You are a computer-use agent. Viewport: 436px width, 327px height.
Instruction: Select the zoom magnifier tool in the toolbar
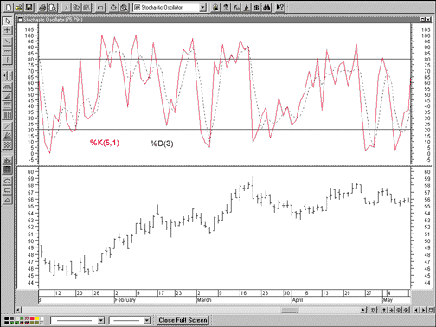coord(125,8)
